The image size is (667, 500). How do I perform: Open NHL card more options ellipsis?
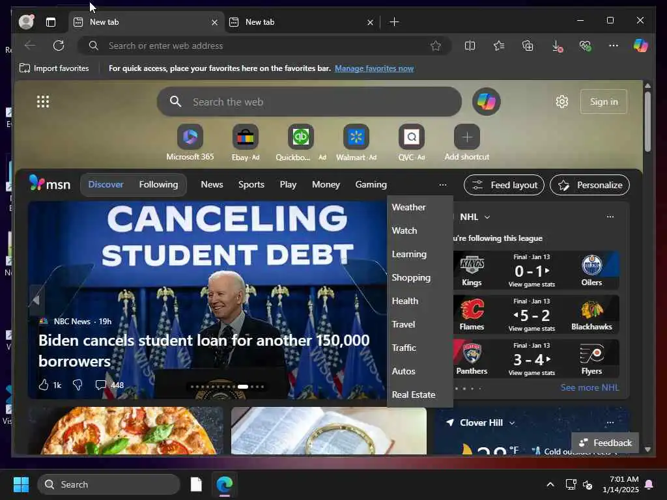click(x=610, y=216)
